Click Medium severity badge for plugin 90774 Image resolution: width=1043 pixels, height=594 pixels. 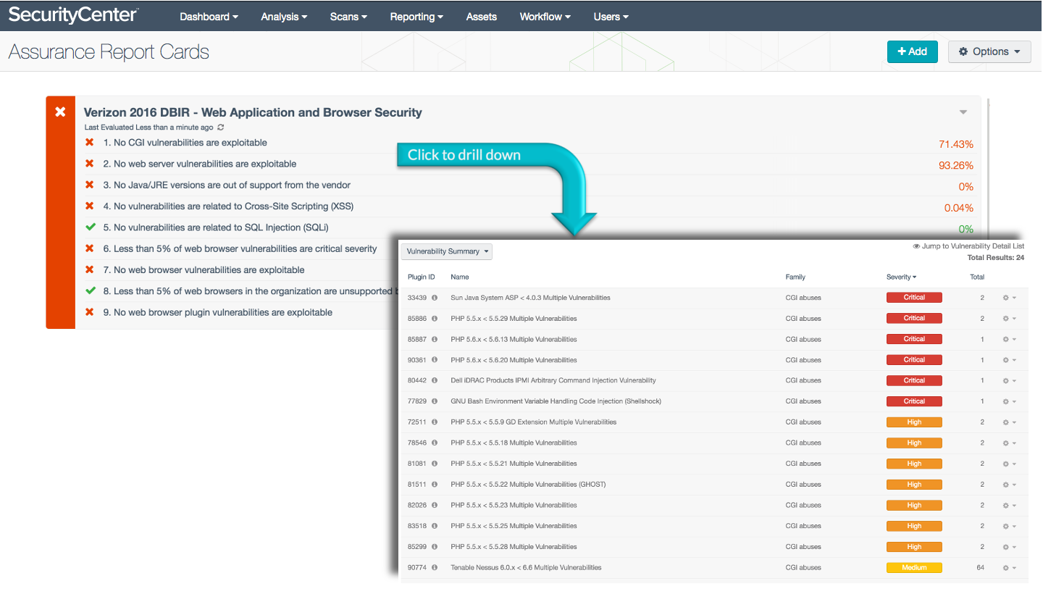click(x=914, y=568)
